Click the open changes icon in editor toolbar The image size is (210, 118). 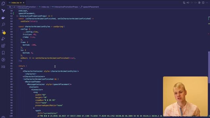click(184, 3)
